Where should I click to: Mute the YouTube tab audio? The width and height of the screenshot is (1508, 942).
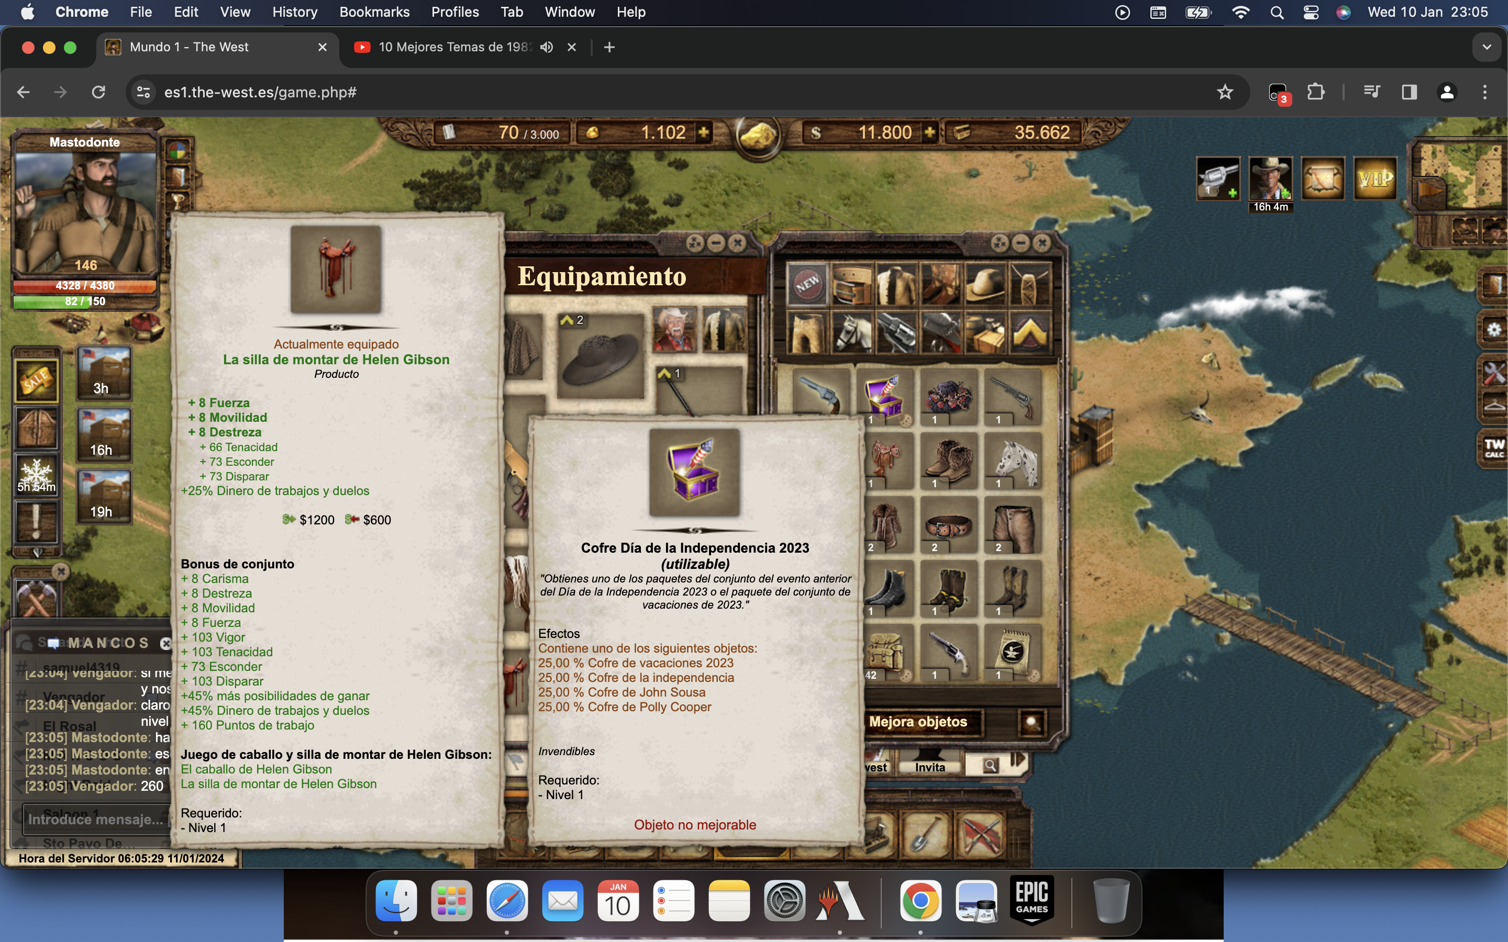pos(547,47)
